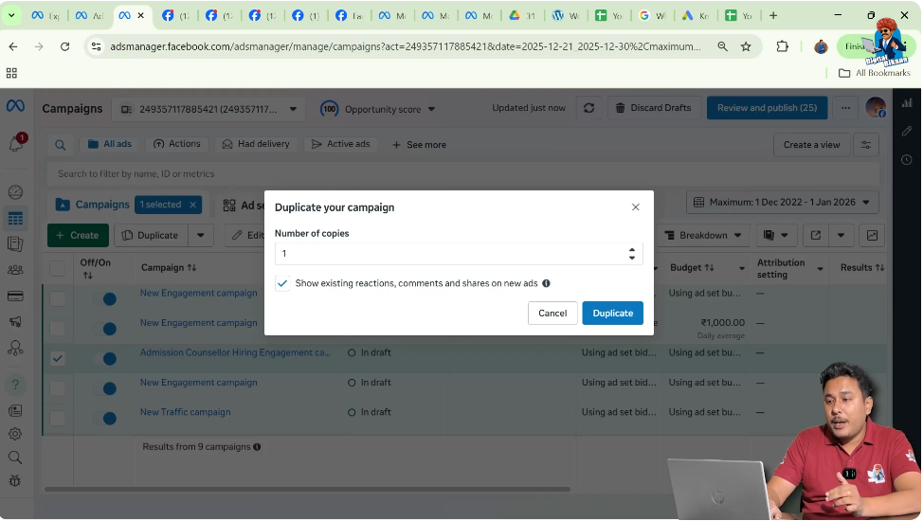Close the Duplicate your campaign dialog
Screen dimensions: 923x521
click(x=635, y=207)
